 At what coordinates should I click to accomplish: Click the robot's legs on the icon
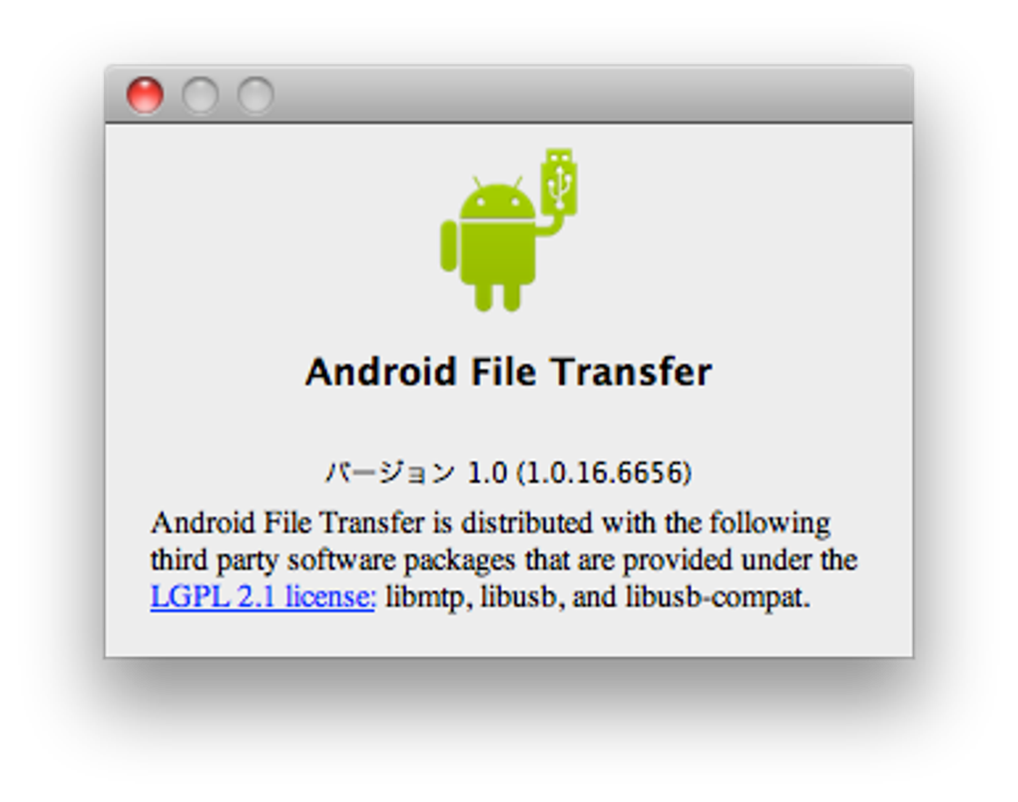(x=498, y=297)
